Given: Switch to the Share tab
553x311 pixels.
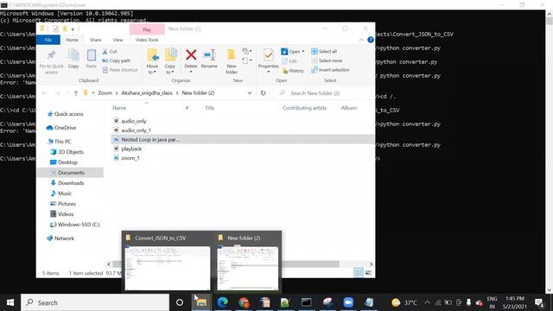Looking at the screenshot, I should [95, 40].
